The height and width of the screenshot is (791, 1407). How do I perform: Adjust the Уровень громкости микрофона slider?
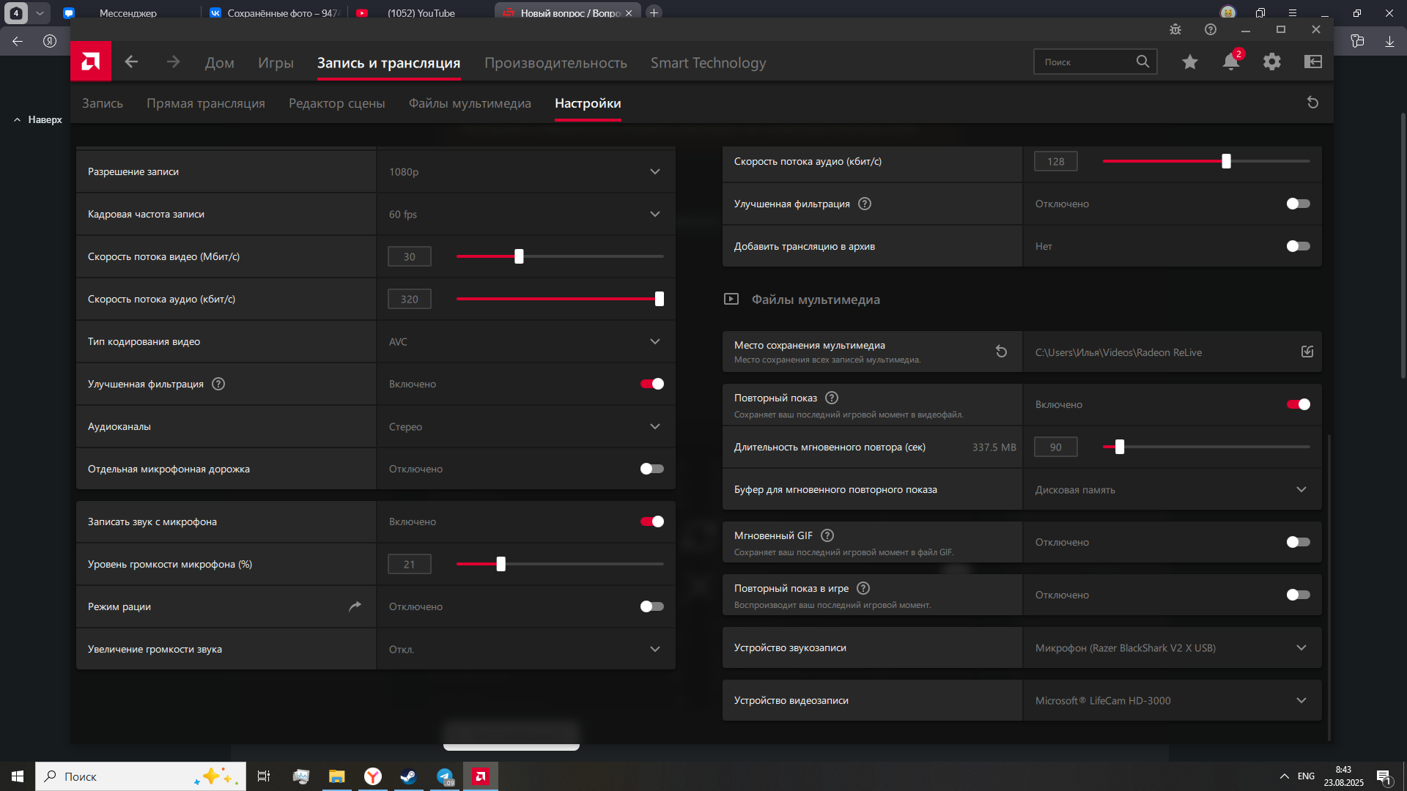tap(501, 564)
